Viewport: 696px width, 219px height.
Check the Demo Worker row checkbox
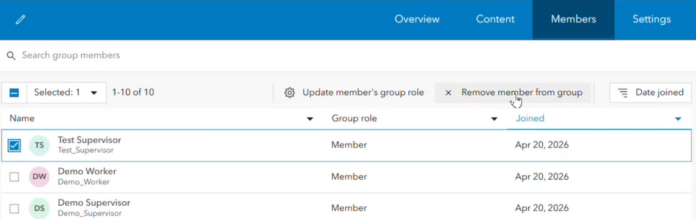14,177
